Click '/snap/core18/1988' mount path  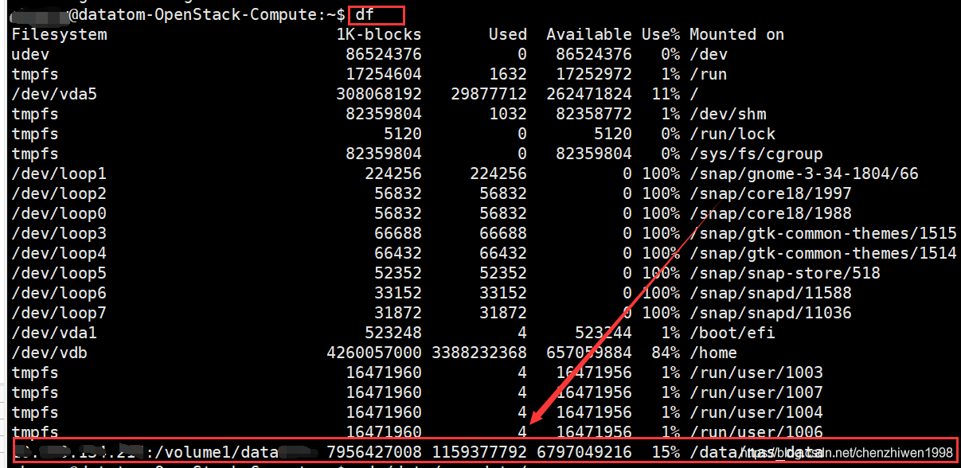(771, 213)
